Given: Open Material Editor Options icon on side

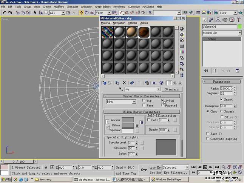Looking at the screenshot, I should tap(182, 64).
